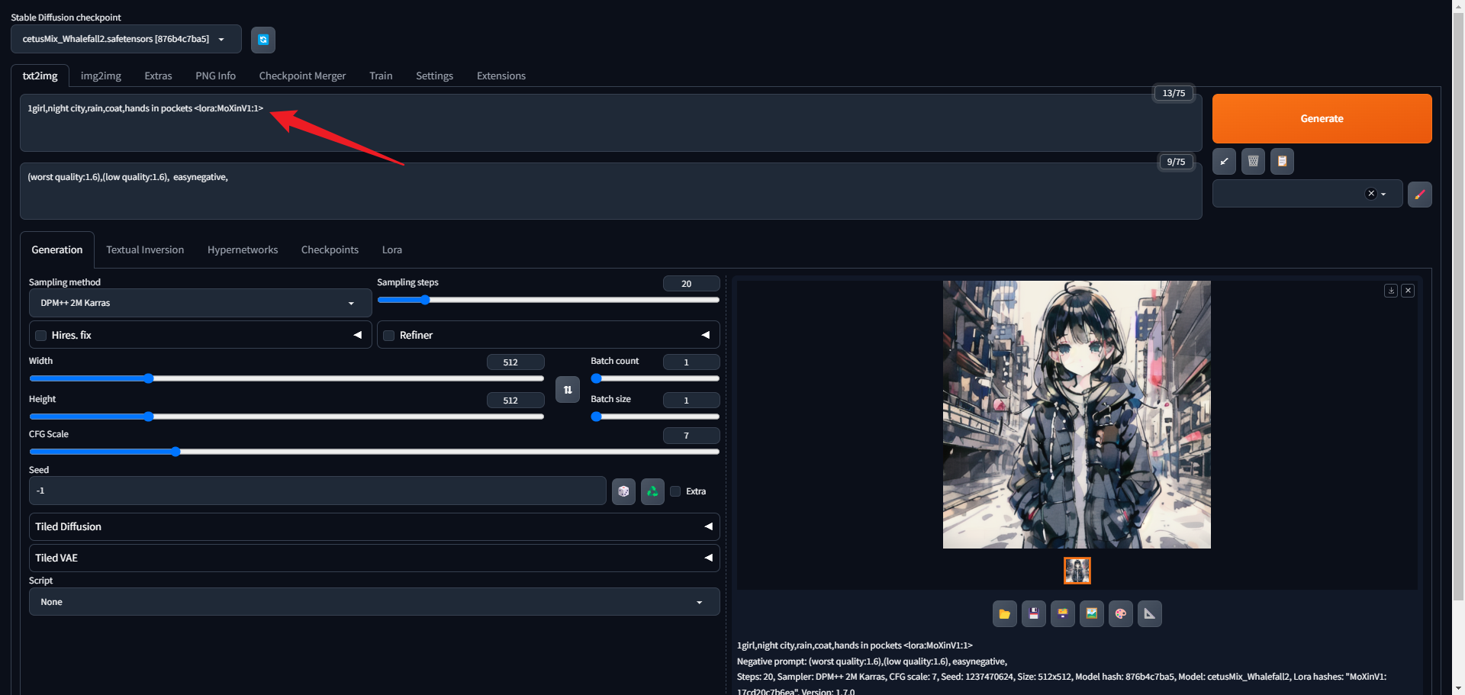
Task: Adjust the Batch count slider
Action: point(655,378)
